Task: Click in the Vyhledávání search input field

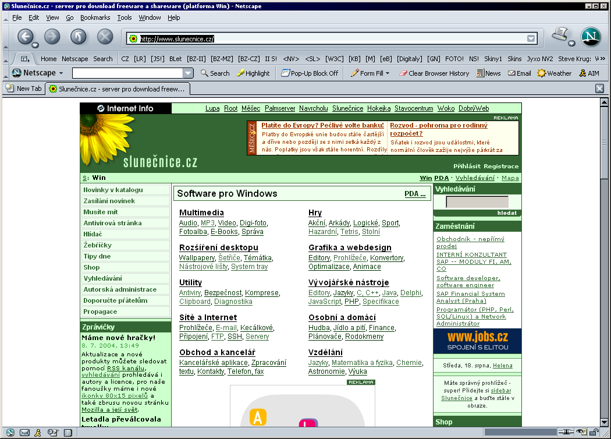Action: (x=477, y=201)
